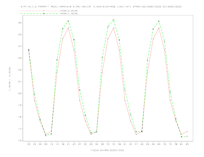Click x-axis hour label 57

[x=136, y=144]
